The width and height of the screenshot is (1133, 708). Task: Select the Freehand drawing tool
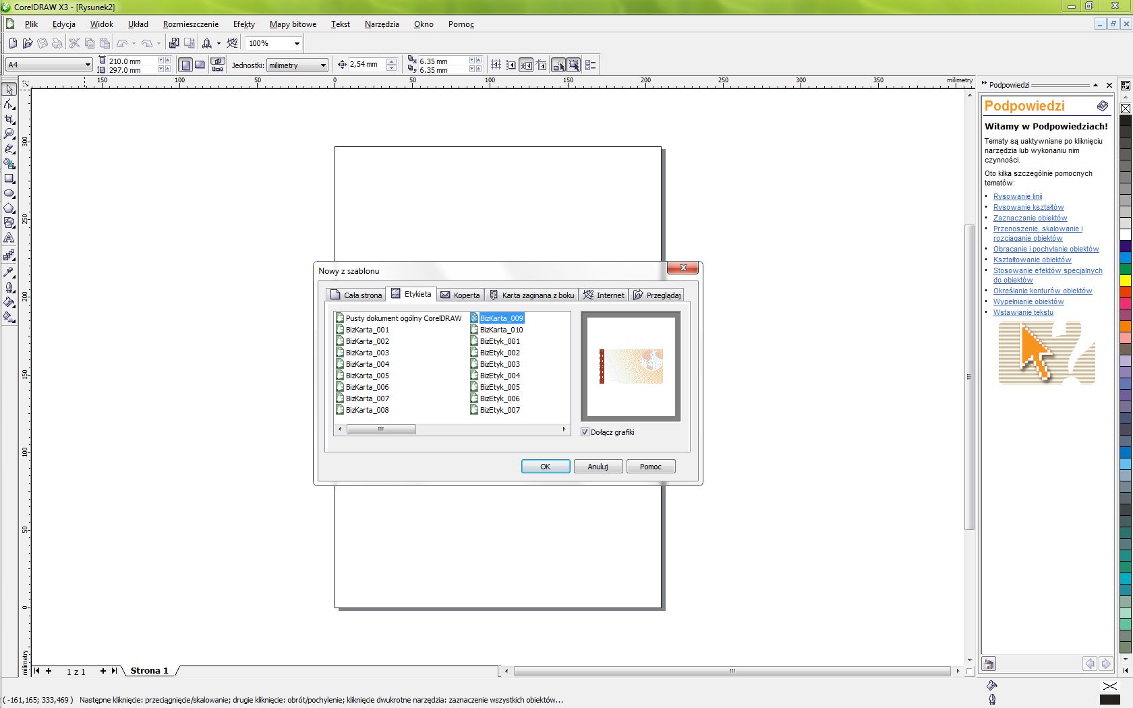pos(9,149)
